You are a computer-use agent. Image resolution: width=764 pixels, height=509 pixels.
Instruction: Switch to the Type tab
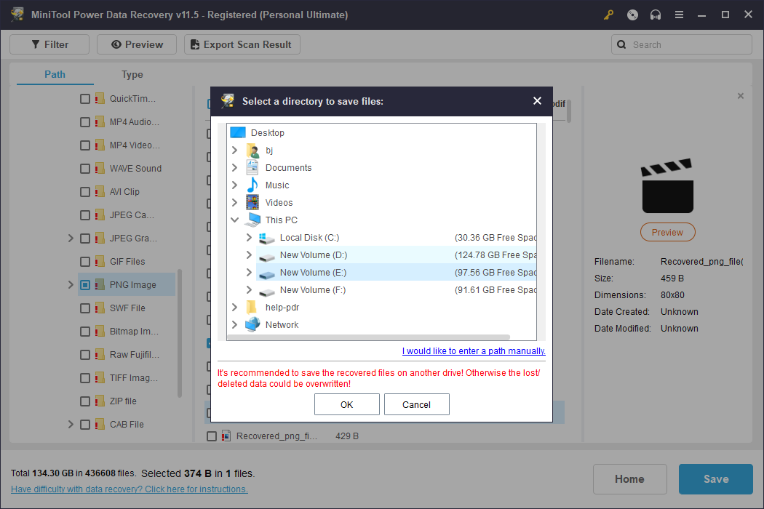click(x=132, y=74)
